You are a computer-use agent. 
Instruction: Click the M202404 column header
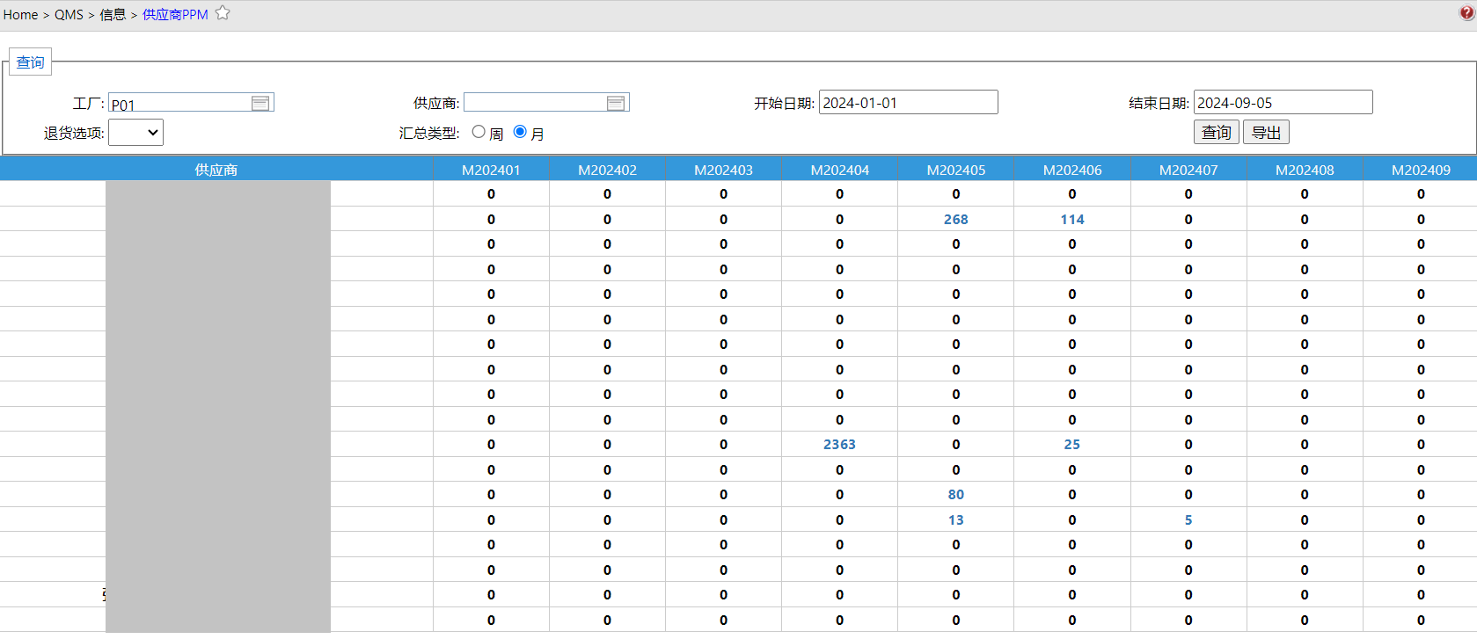(x=839, y=169)
